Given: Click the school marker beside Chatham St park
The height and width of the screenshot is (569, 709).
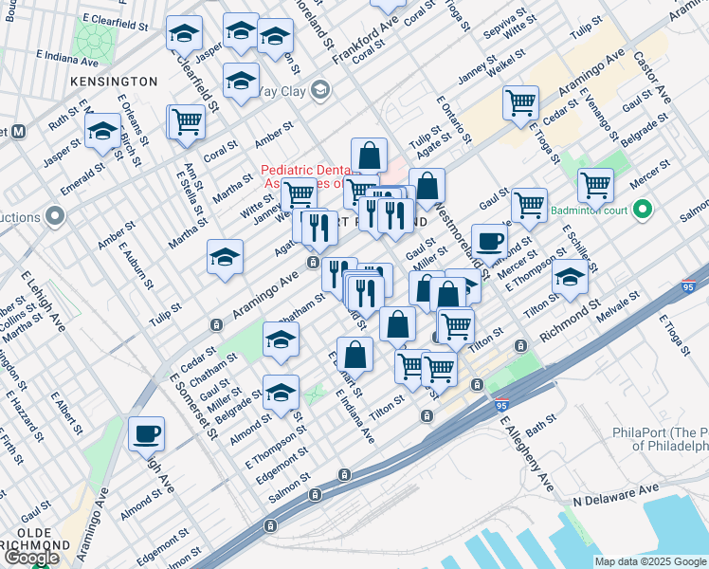Looking at the screenshot, I should pos(281,340).
